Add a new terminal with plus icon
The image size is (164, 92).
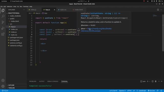coord(148,81)
